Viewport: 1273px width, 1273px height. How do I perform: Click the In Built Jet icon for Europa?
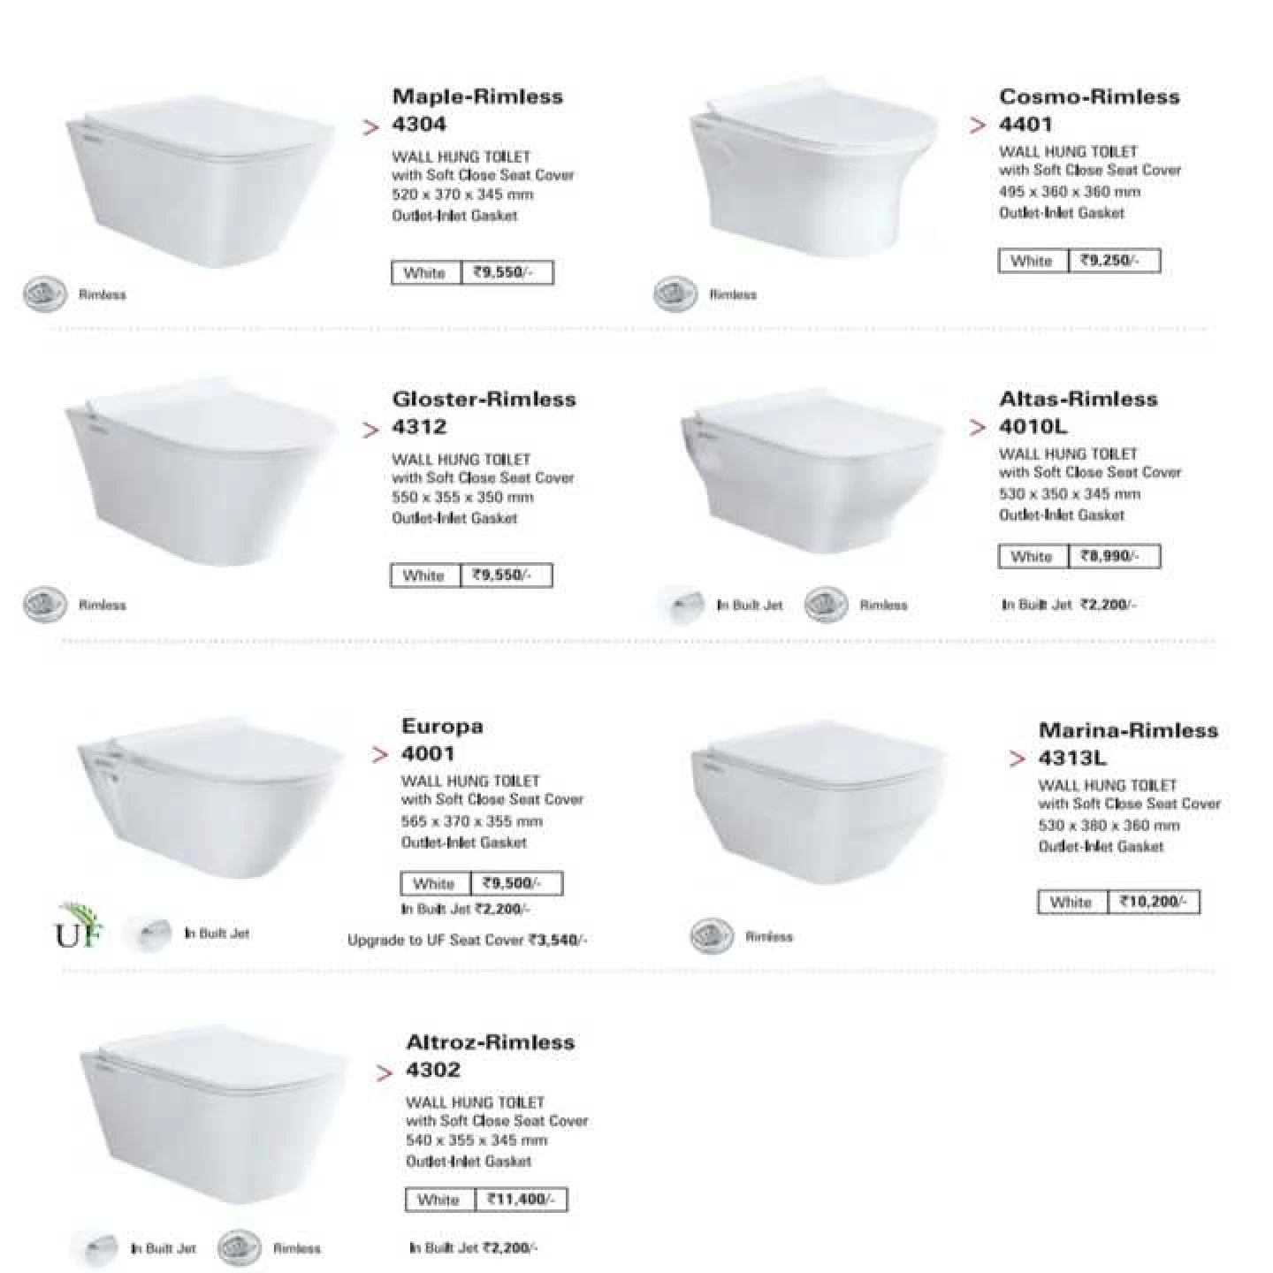pos(149,934)
